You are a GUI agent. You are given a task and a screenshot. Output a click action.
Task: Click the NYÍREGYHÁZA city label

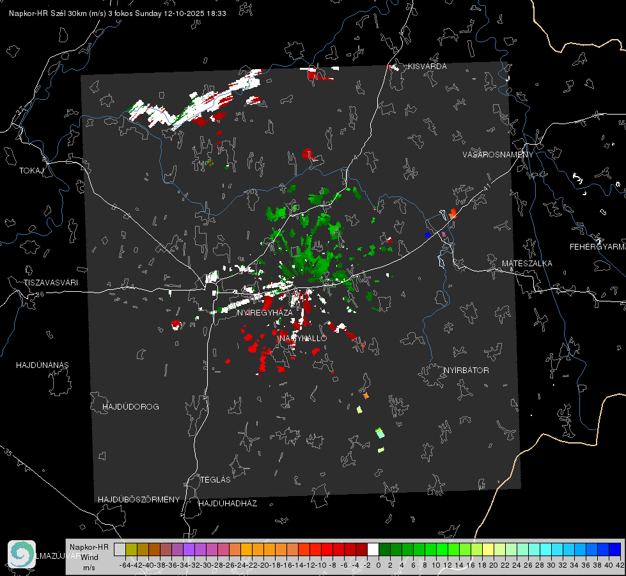[x=265, y=312]
